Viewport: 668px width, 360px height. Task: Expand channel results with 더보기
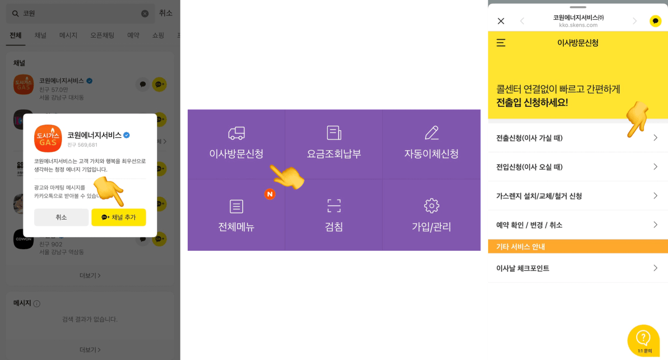[x=90, y=276]
